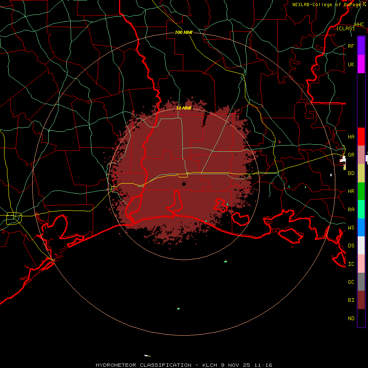
Task: Click the "UK" legend label text
Action: (351, 64)
